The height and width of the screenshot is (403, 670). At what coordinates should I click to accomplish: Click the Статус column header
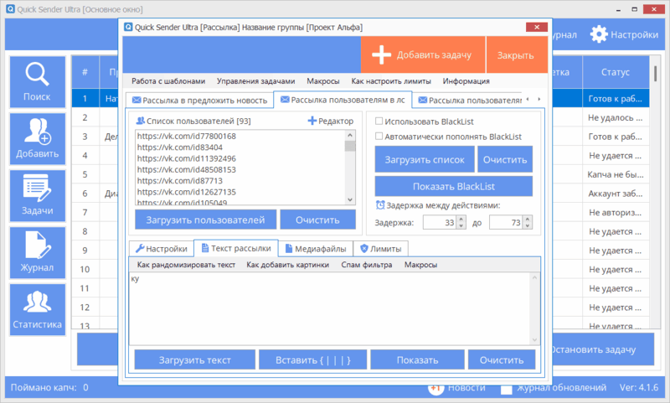pyautogui.click(x=616, y=72)
